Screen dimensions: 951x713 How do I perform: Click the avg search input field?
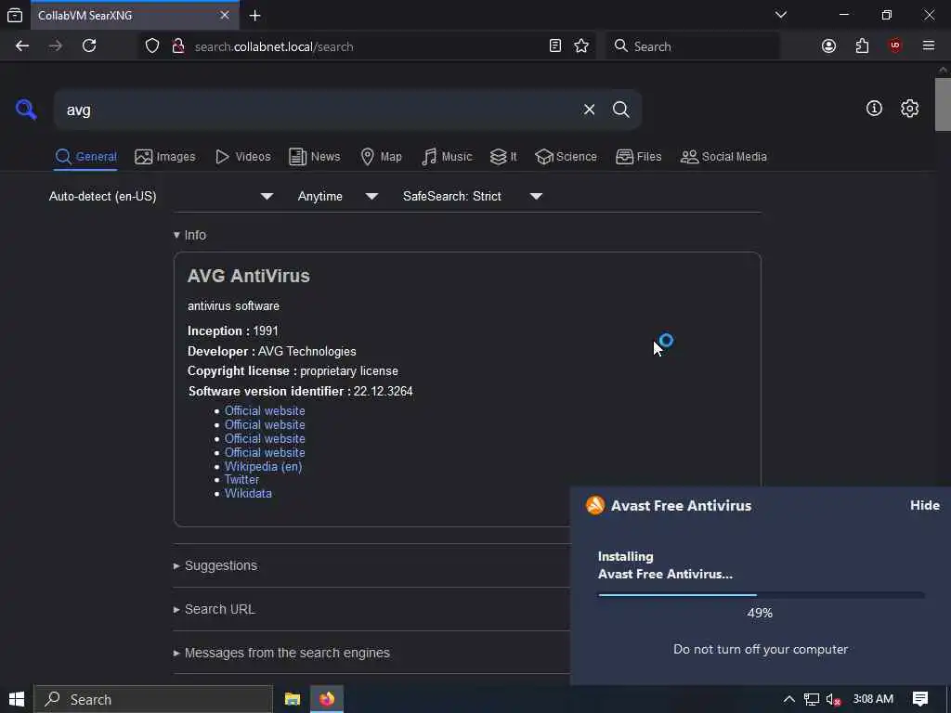tap(319, 110)
